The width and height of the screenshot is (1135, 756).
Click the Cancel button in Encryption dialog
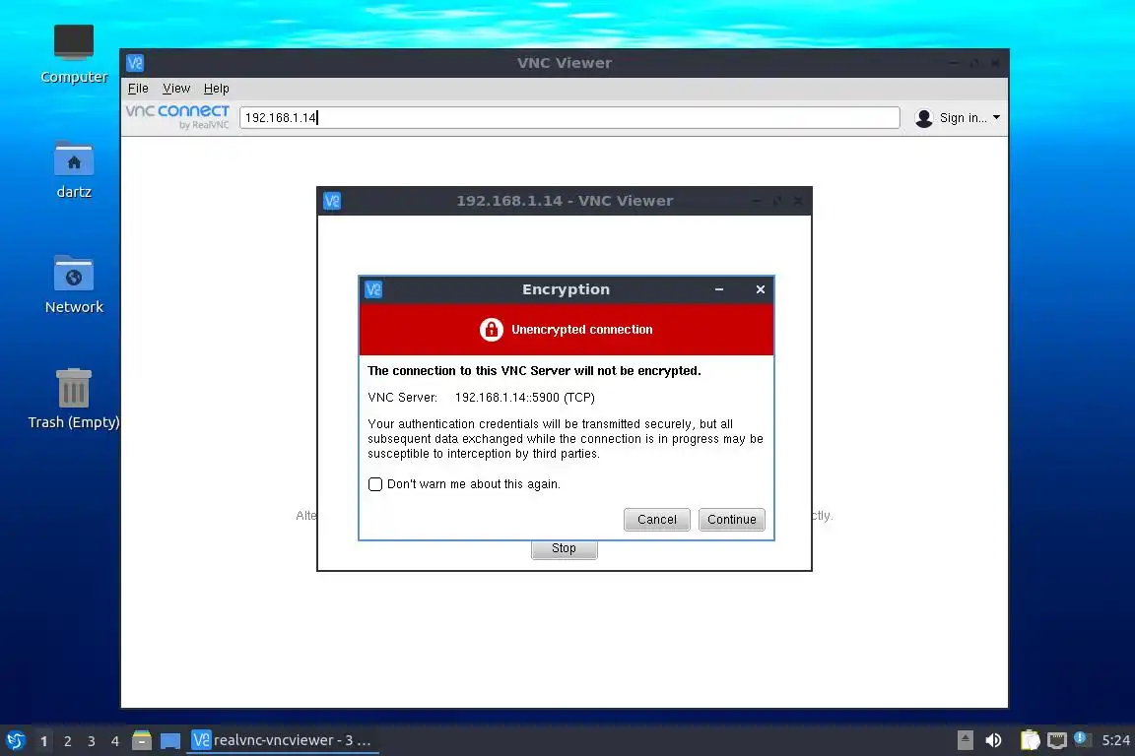click(x=656, y=520)
